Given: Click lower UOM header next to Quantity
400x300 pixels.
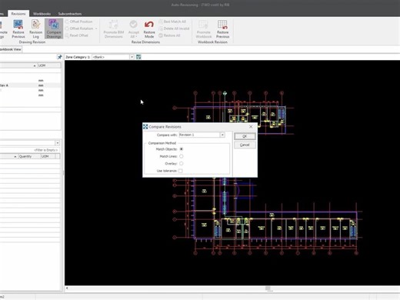Looking at the screenshot, I should click(48, 156).
